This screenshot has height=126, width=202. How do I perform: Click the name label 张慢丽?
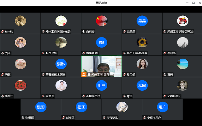point(30,117)
